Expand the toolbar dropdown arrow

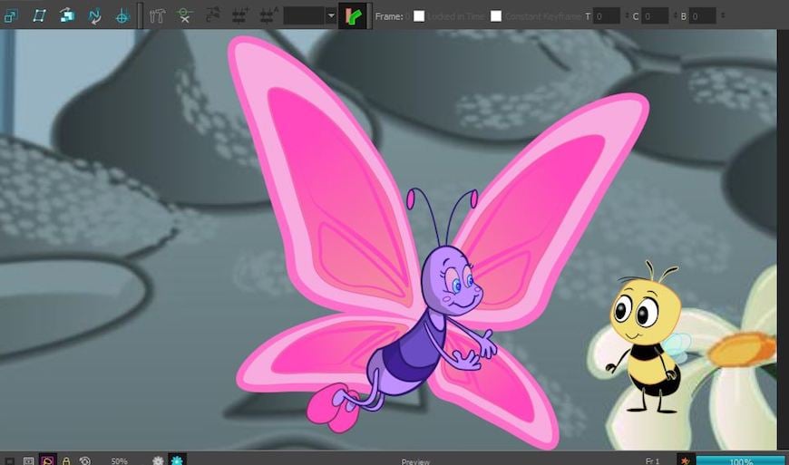[331, 16]
